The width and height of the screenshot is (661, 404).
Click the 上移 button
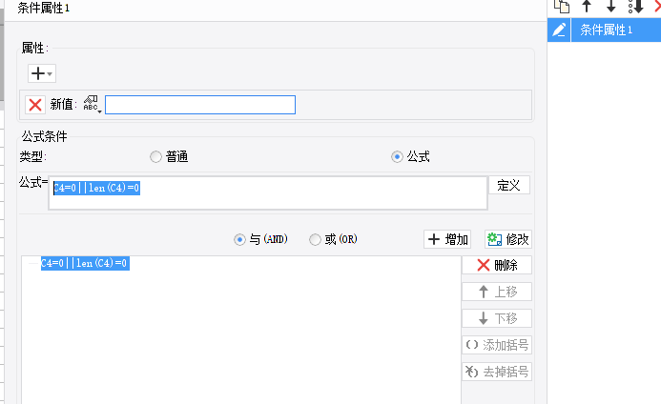[497, 292]
